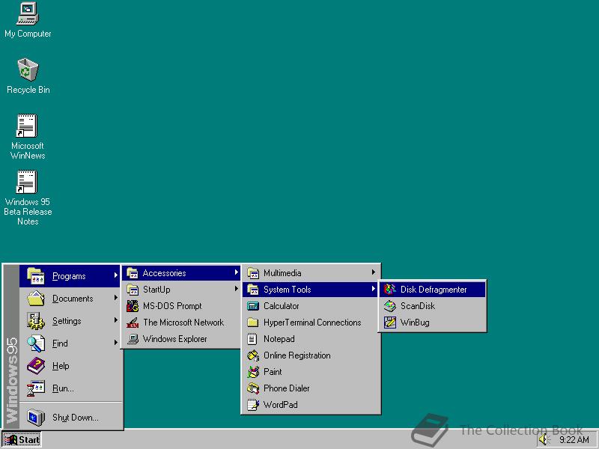Click the Notepad icon

[x=252, y=339]
